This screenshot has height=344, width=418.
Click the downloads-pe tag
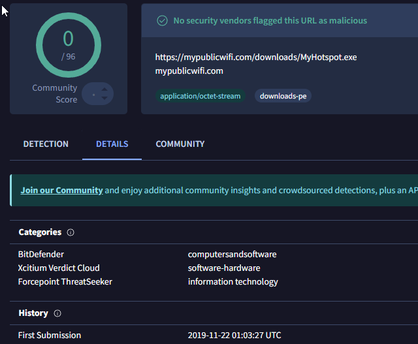pos(283,96)
